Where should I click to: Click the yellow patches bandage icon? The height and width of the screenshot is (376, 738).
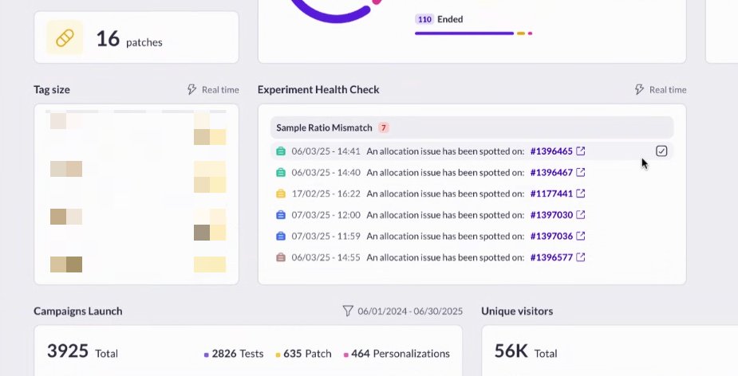tap(65, 38)
